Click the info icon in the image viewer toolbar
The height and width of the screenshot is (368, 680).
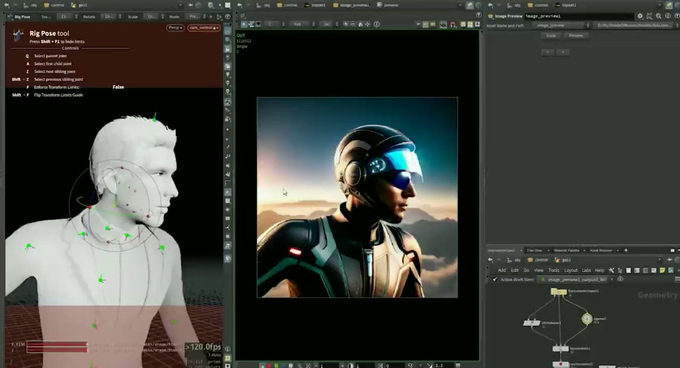click(x=376, y=24)
